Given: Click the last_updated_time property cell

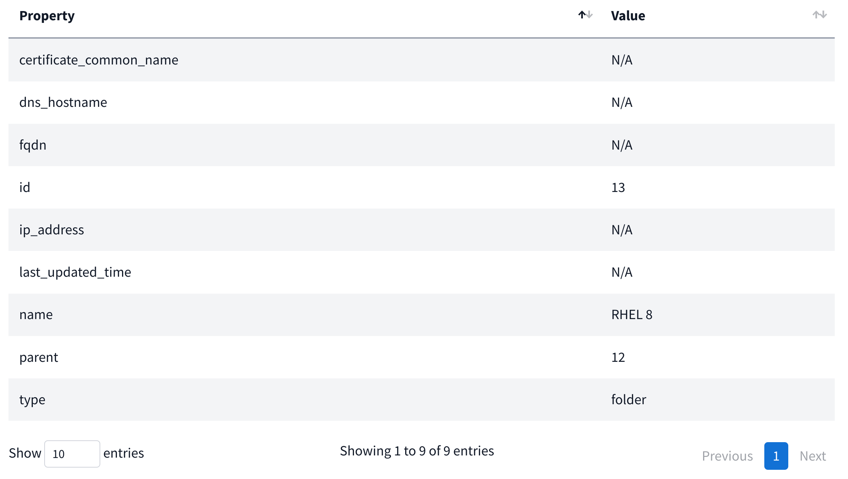Looking at the screenshot, I should [75, 272].
